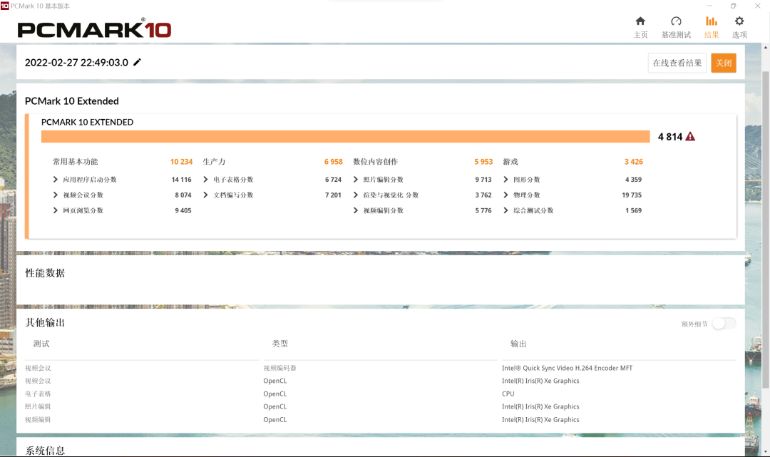Click the 6 958 score value
Image resolution: width=770 pixels, height=457 pixels.
334,162
